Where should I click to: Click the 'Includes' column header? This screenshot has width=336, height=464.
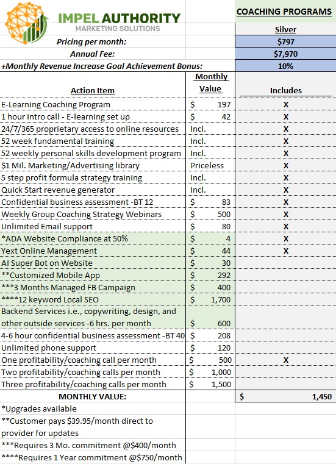(x=285, y=91)
